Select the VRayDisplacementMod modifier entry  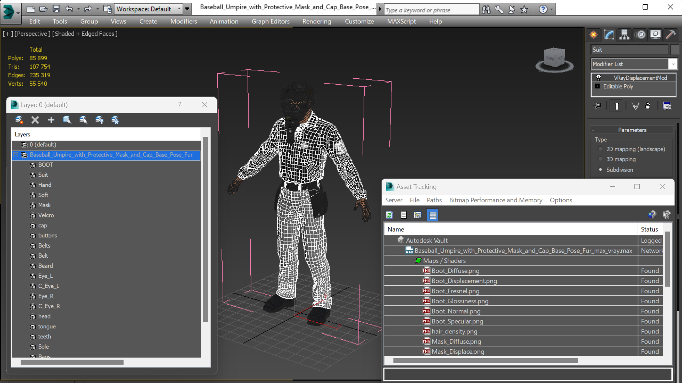(x=640, y=78)
